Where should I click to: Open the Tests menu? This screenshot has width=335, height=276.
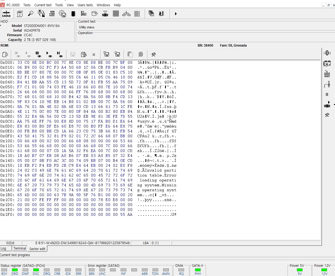27,5
